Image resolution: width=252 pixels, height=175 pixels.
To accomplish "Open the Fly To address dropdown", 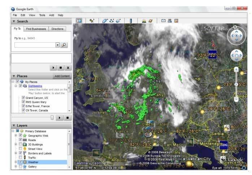I will [57, 45].
